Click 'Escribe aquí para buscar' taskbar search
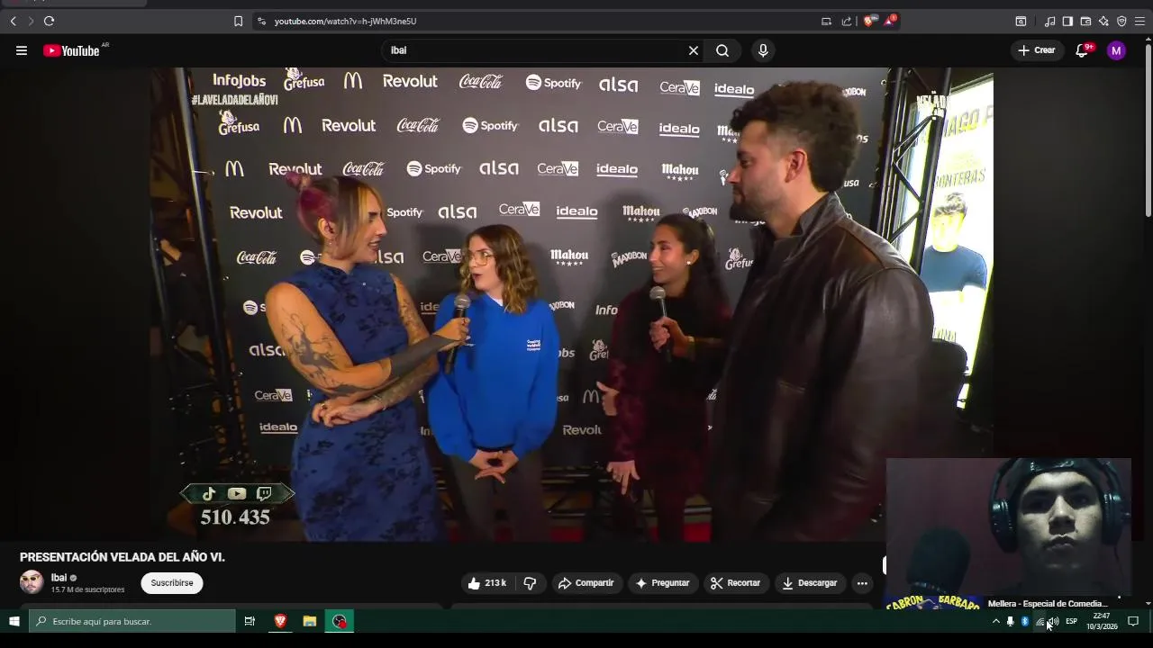This screenshot has width=1153, height=648. point(132,621)
